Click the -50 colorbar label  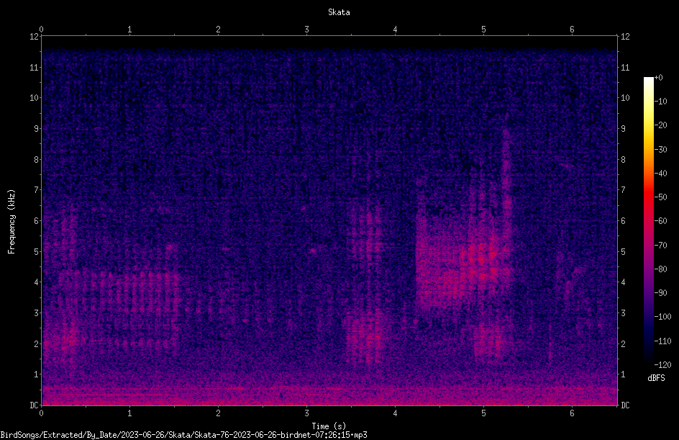click(660, 197)
